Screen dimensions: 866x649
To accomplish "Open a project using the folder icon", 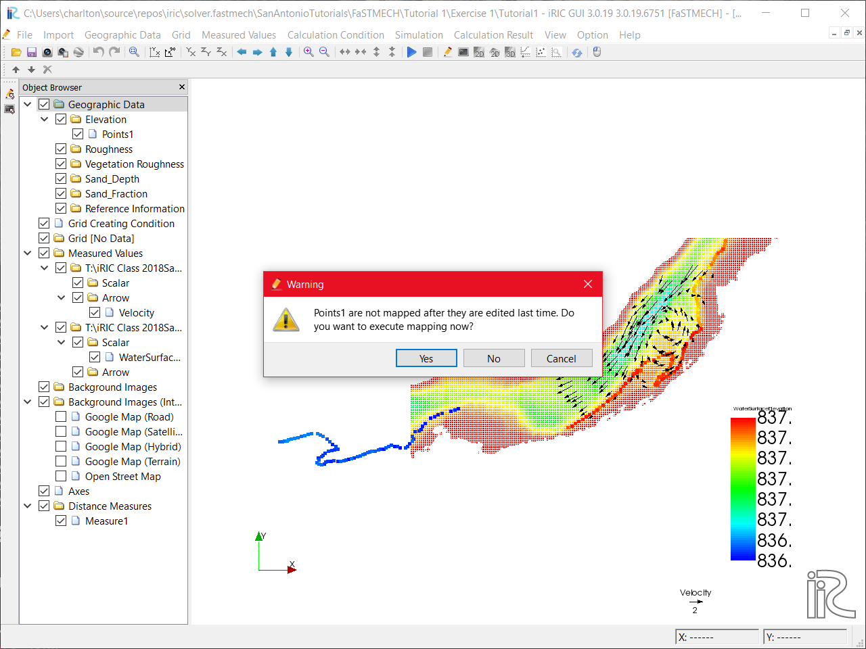I will click(16, 52).
